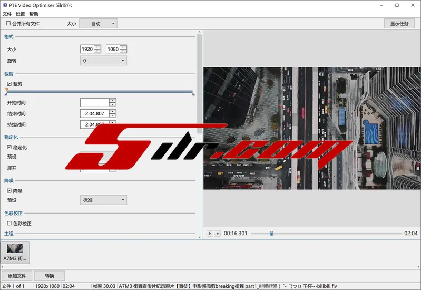Click the settings panel scroll-up arrow
Screen dimensions: 421x290
click(x=200, y=32)
